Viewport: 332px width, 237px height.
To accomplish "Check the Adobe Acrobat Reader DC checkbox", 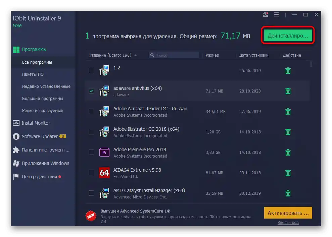I will pyautogui.click(x=91, y=111).
